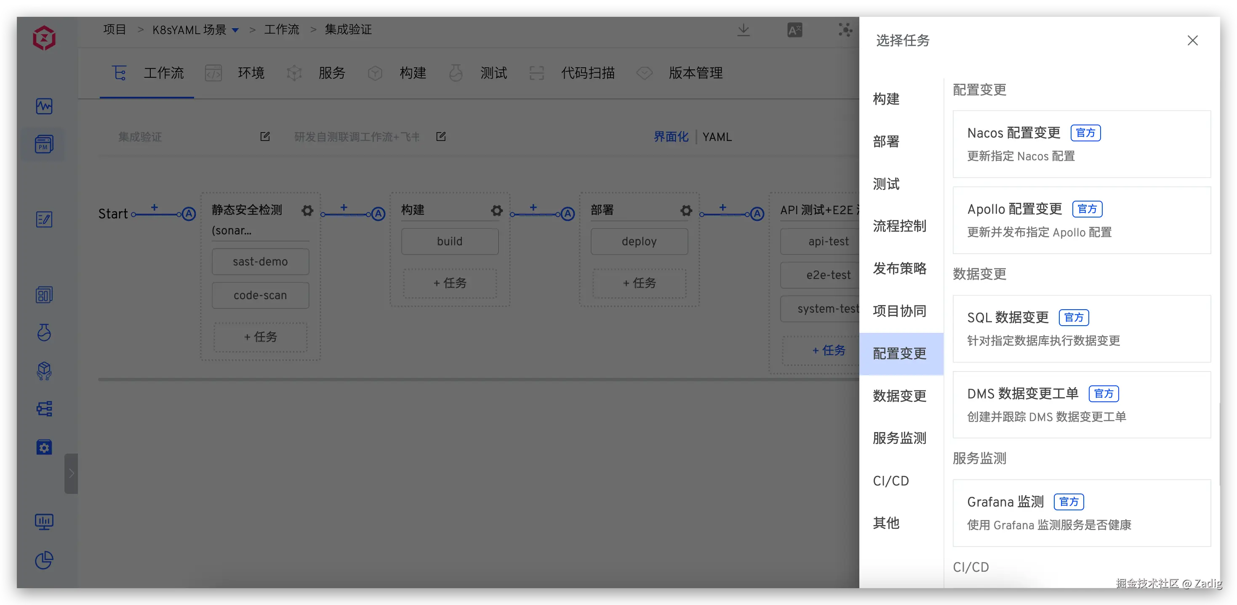Open settings gear for 部署 stage
Screen dimensions: 1237x605
tap(686, 210)
